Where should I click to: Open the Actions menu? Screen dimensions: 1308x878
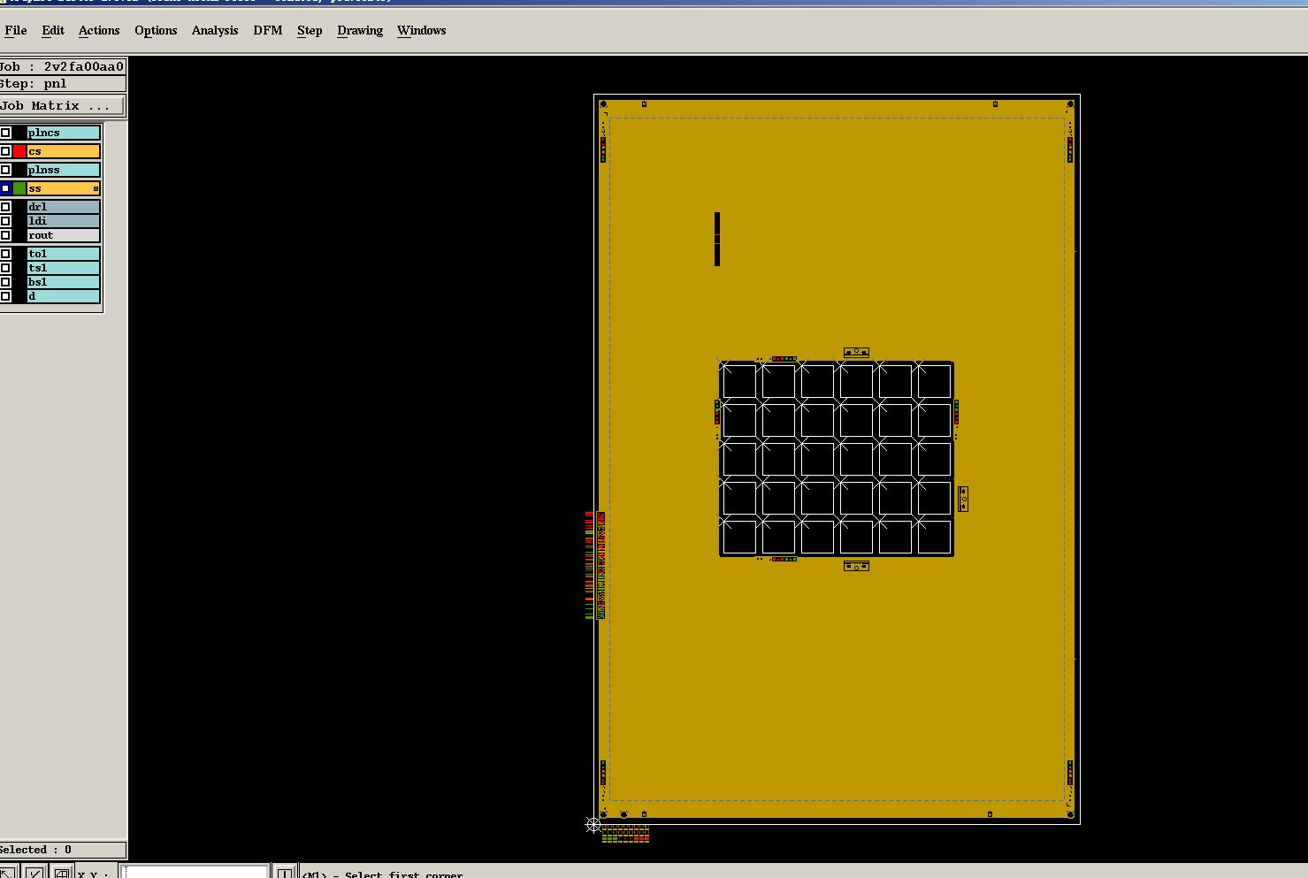[x=99, y=30]
